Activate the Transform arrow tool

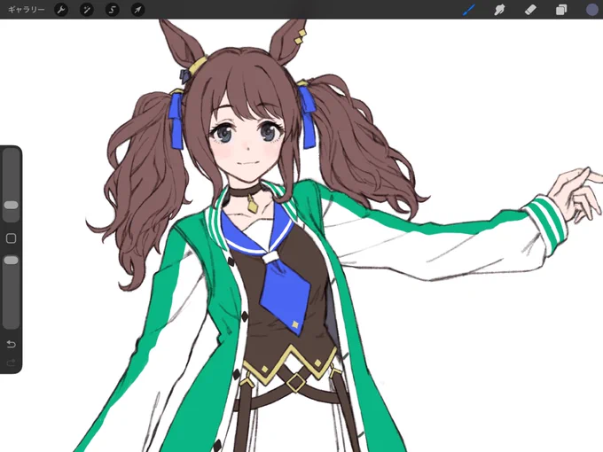(x=137, y=10)
